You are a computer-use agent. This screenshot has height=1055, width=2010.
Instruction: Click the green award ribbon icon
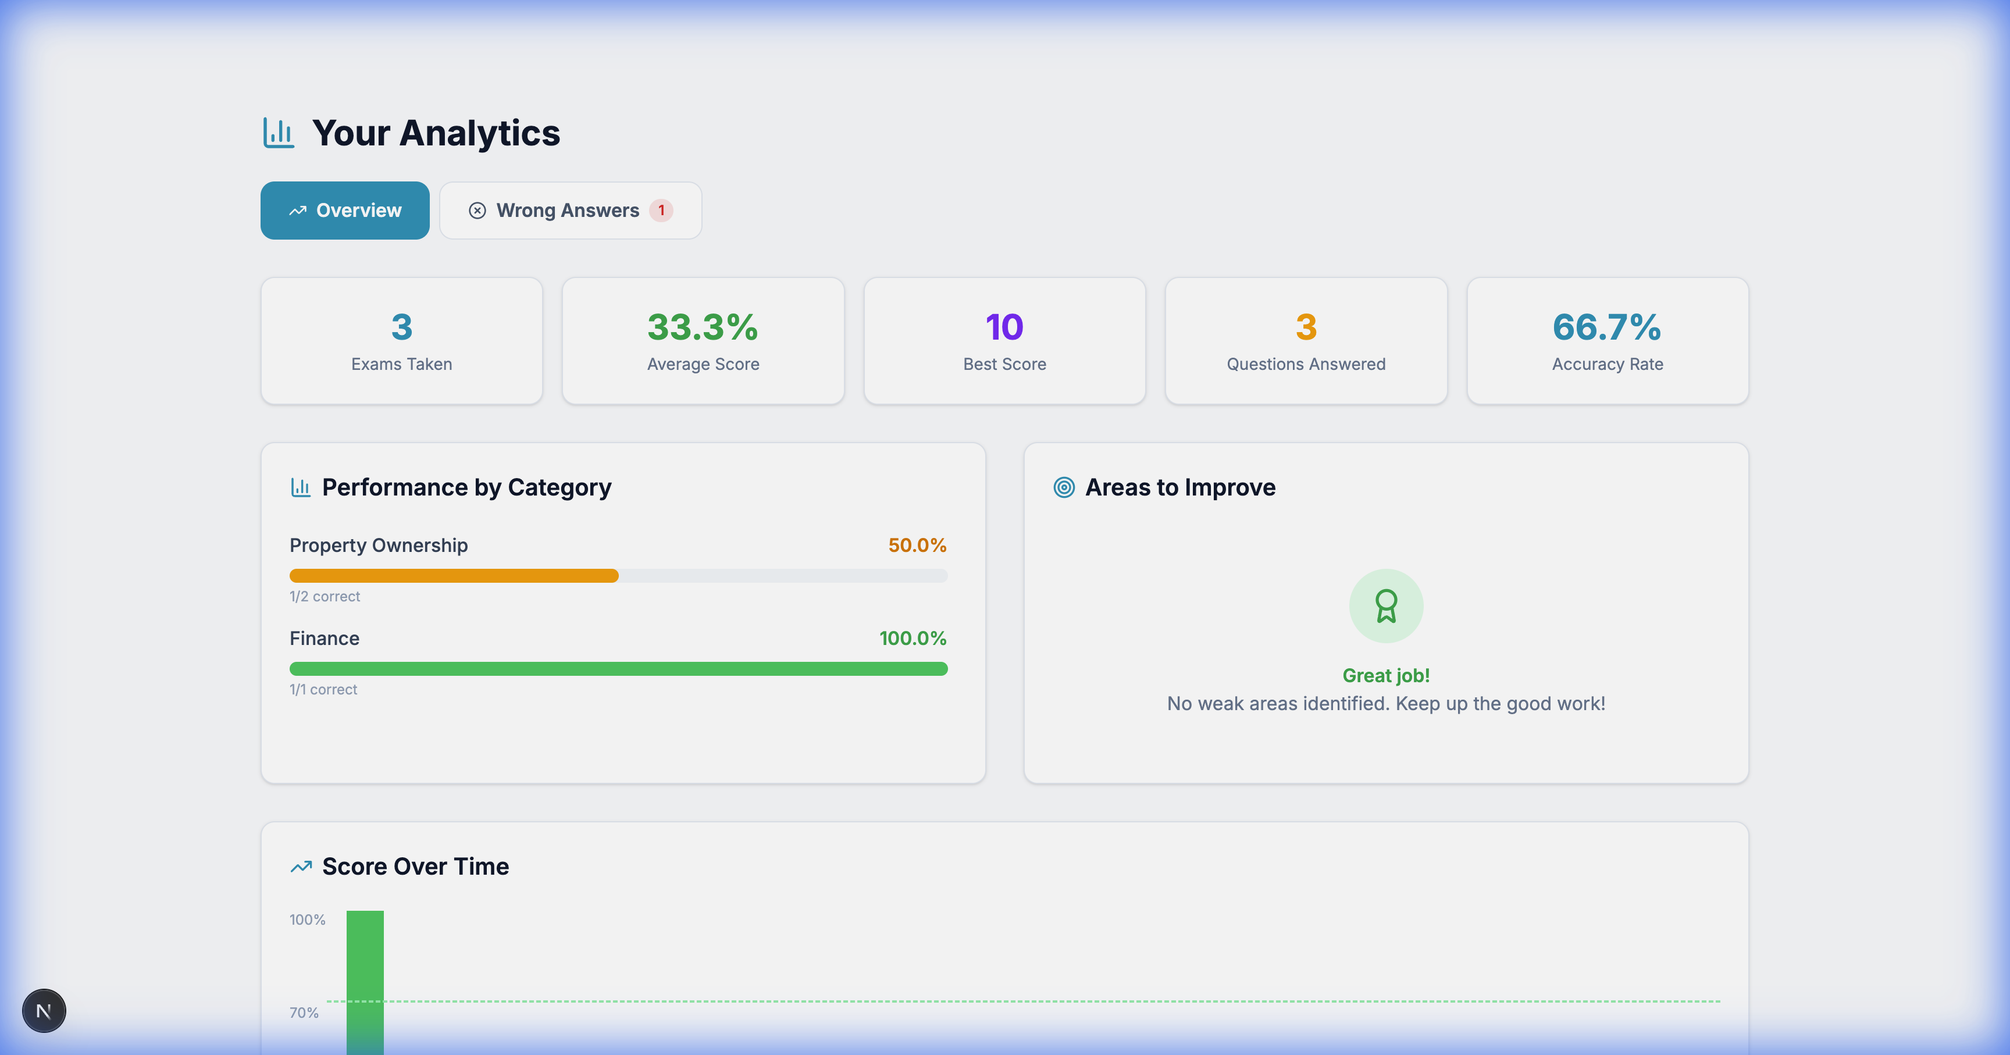click(x=1386, y=605)
